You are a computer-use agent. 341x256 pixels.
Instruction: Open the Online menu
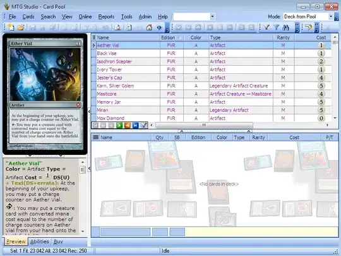tap(85, 16)
